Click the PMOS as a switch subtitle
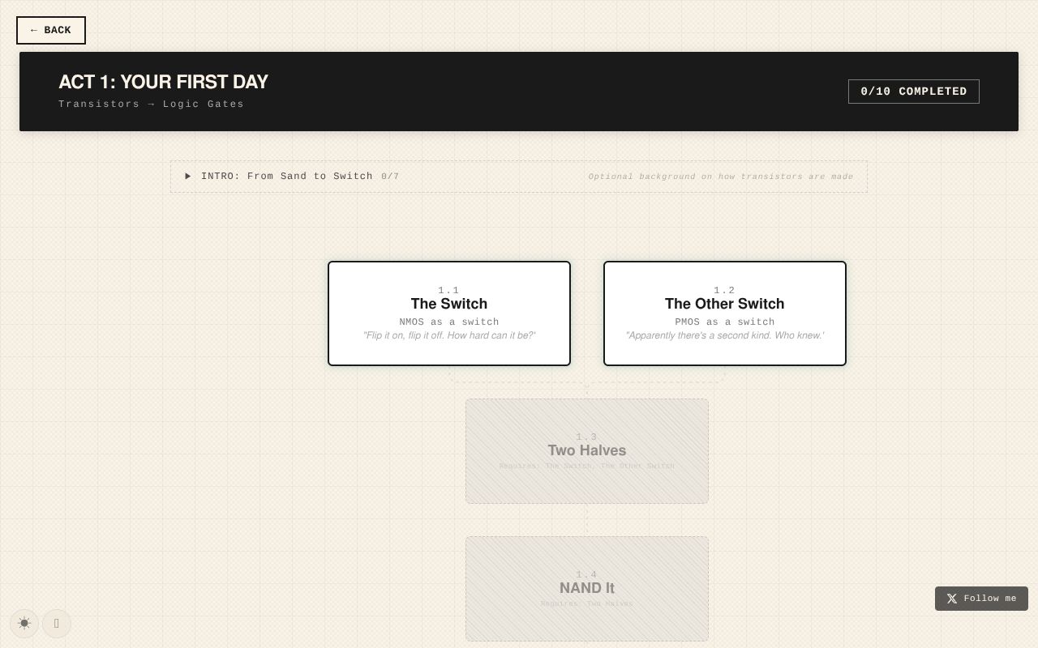1038x648 pixels. pos(724,322)
